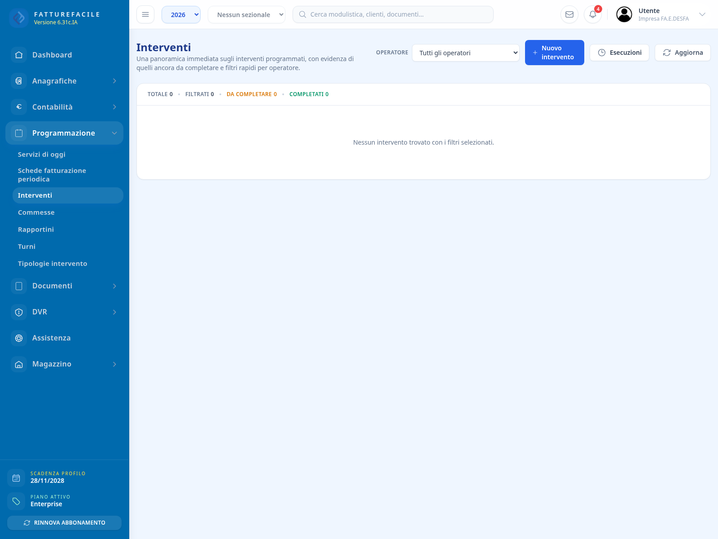
Task: Click the Enterprise plan label
Action: click(46, 504)
